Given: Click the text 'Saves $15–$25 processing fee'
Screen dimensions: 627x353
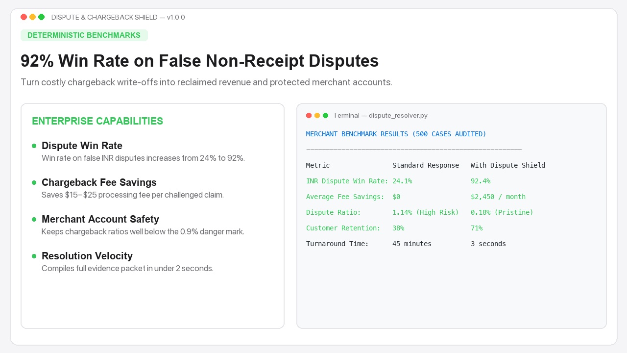Looking at the screenshot, I should (133, 195).
